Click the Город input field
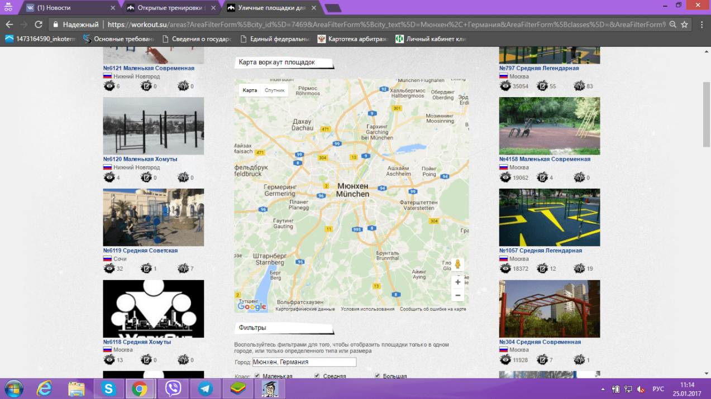The width and height of the screenshot is (711, 399). click(x=304, y=362)
